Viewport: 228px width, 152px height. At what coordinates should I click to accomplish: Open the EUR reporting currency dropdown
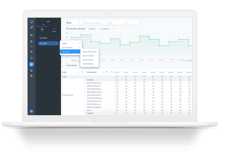click(115, 22)
